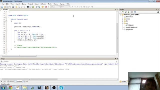160x90 pixels.
Task: Click the Project panel far-right briefcase icon
Action: pos(158,12)
